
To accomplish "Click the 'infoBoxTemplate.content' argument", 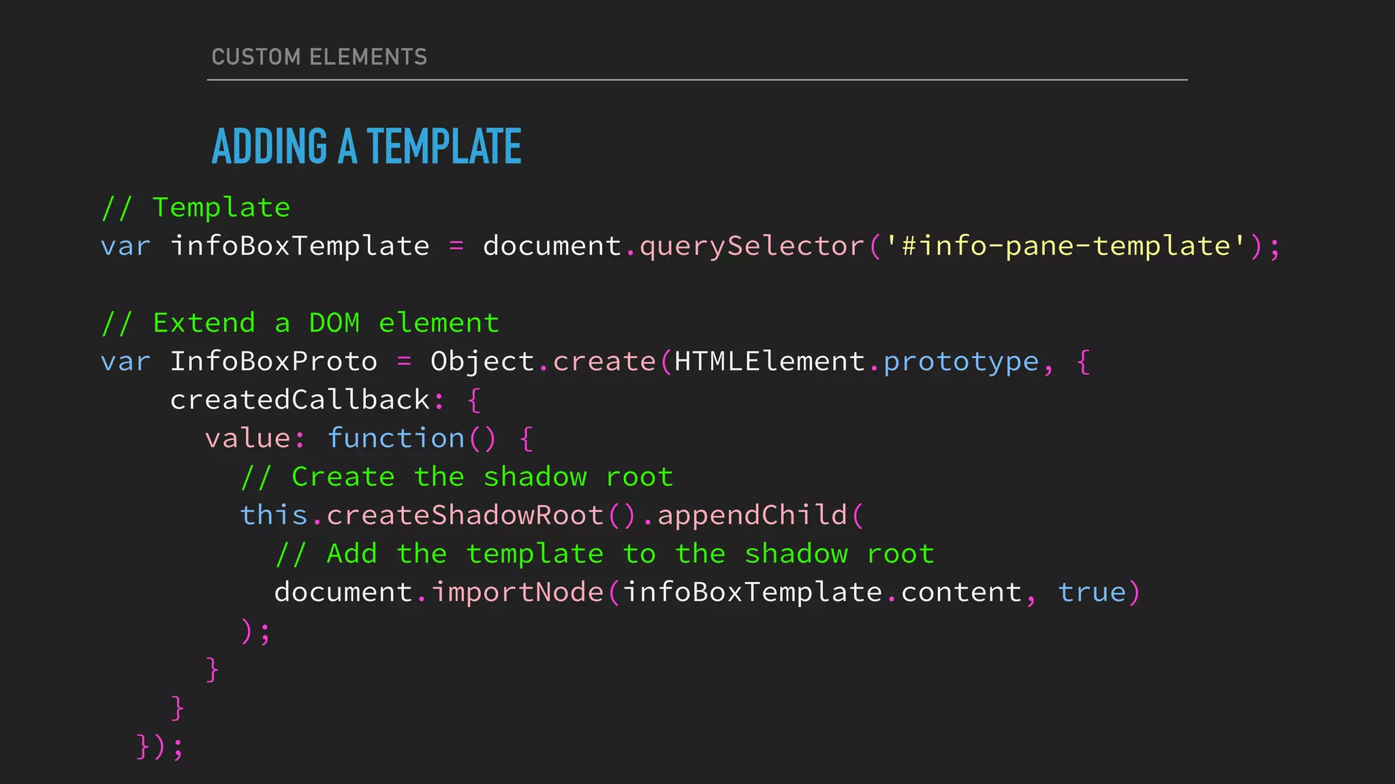I will 822,593.
